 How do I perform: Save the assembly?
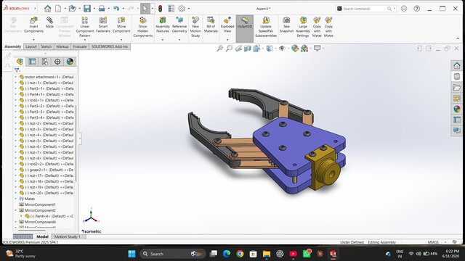click(x=87, y=9)
